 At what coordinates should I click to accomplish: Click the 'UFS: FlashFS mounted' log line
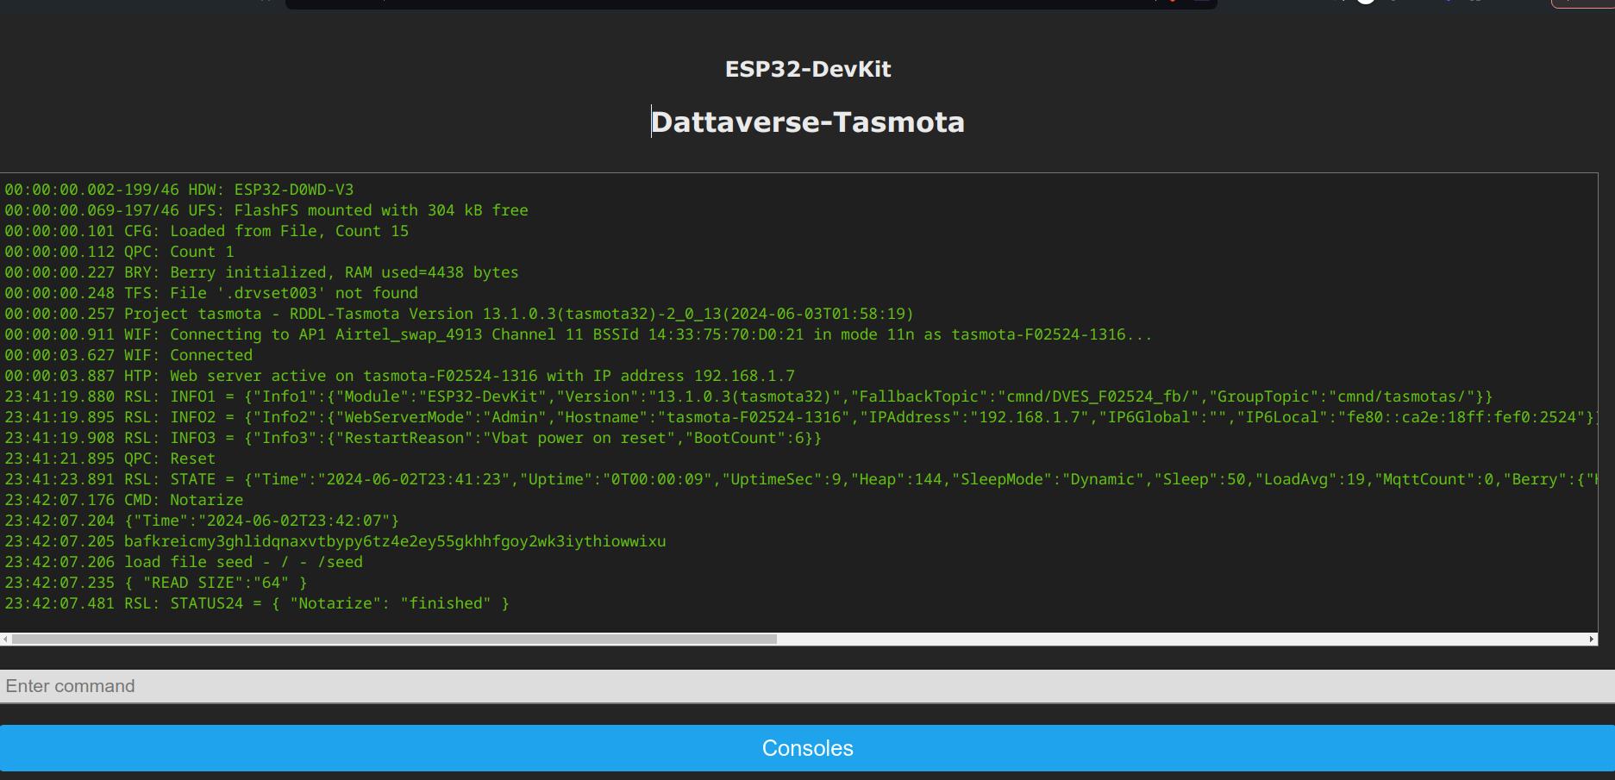tap(266, 210)
